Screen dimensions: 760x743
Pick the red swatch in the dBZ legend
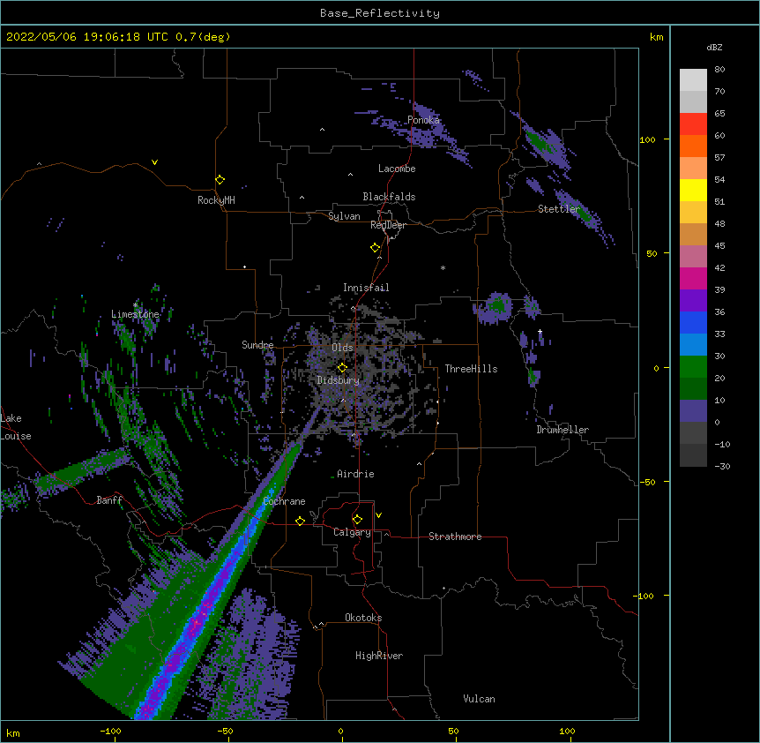pyautogui.click(x=693, y=124)
